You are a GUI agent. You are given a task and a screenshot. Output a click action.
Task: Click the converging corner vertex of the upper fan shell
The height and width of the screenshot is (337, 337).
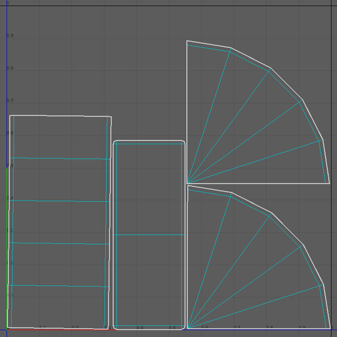(187, 183)
